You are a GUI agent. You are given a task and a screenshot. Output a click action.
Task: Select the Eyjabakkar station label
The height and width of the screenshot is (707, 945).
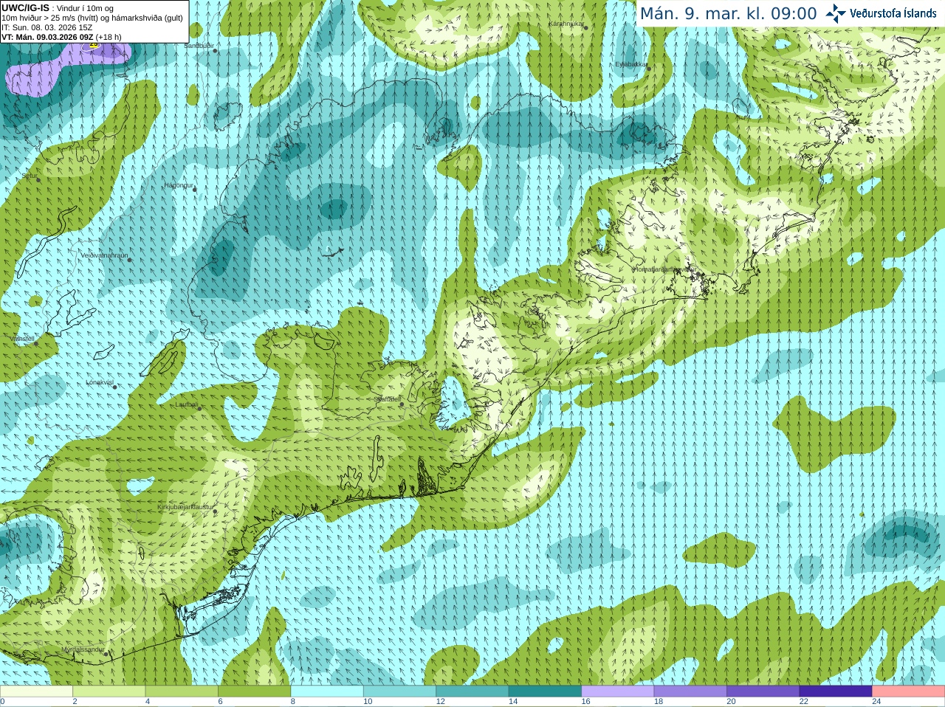pyautogui.click(x=631, y=64)
